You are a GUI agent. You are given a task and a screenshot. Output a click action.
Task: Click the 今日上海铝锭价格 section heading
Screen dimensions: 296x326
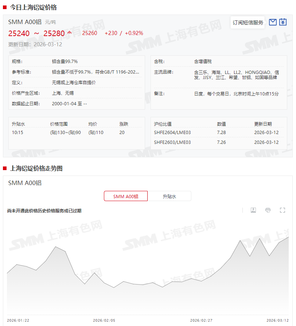(x=33, y=8)
